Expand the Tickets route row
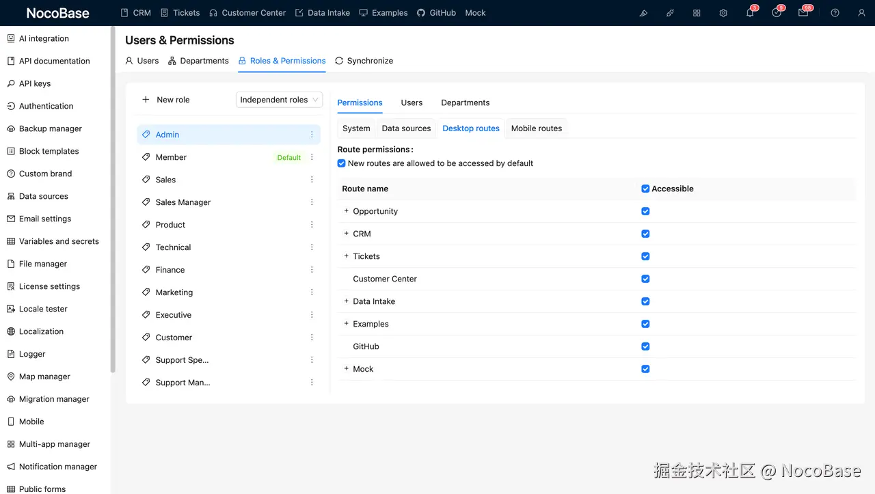This screenshot has width=875, height=494. point(345,256)
